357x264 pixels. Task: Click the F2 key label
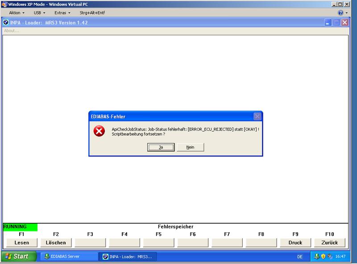click(x=56, y=234)
